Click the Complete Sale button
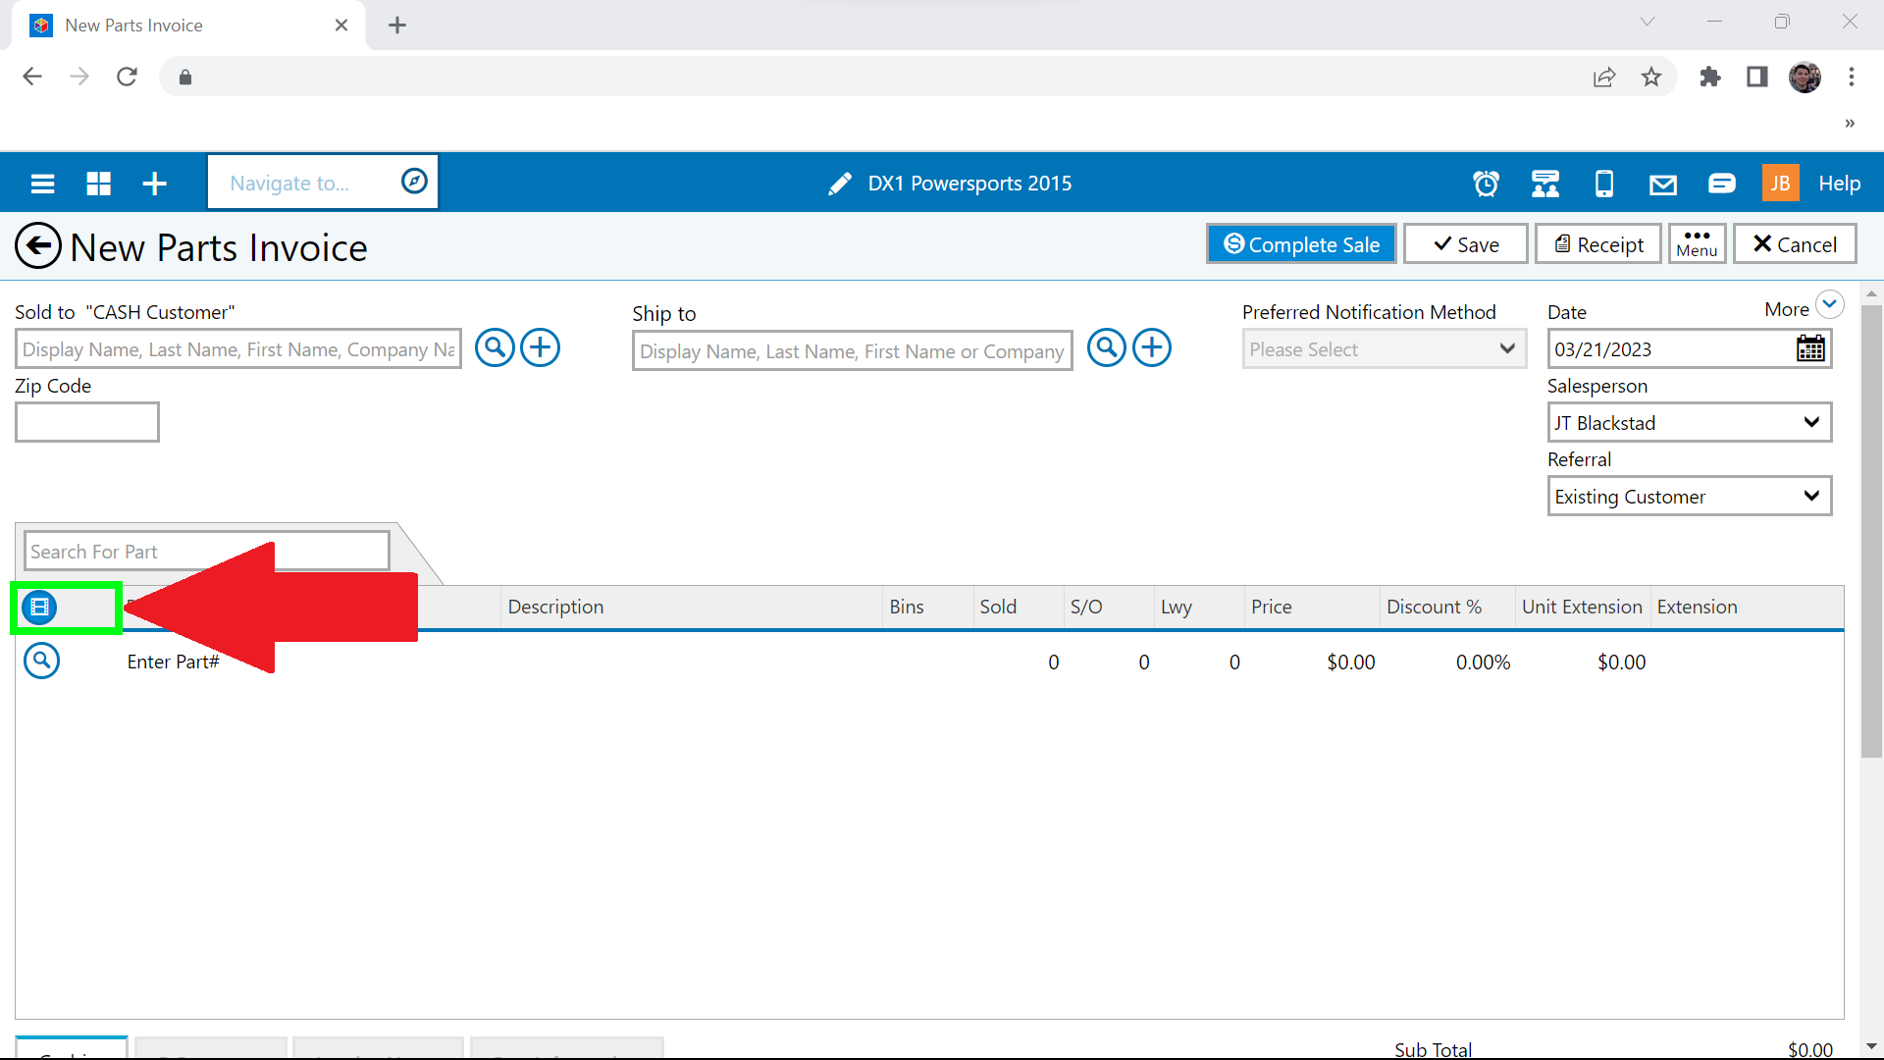 (x=1301, y=244)
